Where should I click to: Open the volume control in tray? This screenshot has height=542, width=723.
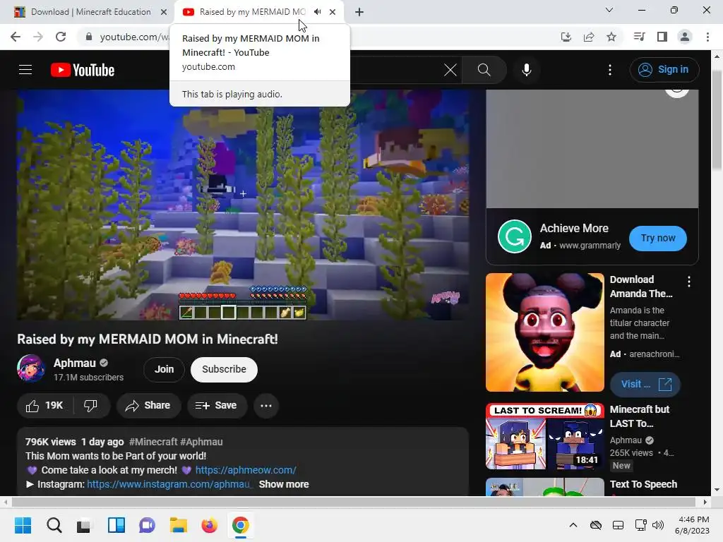pos(659,525)
